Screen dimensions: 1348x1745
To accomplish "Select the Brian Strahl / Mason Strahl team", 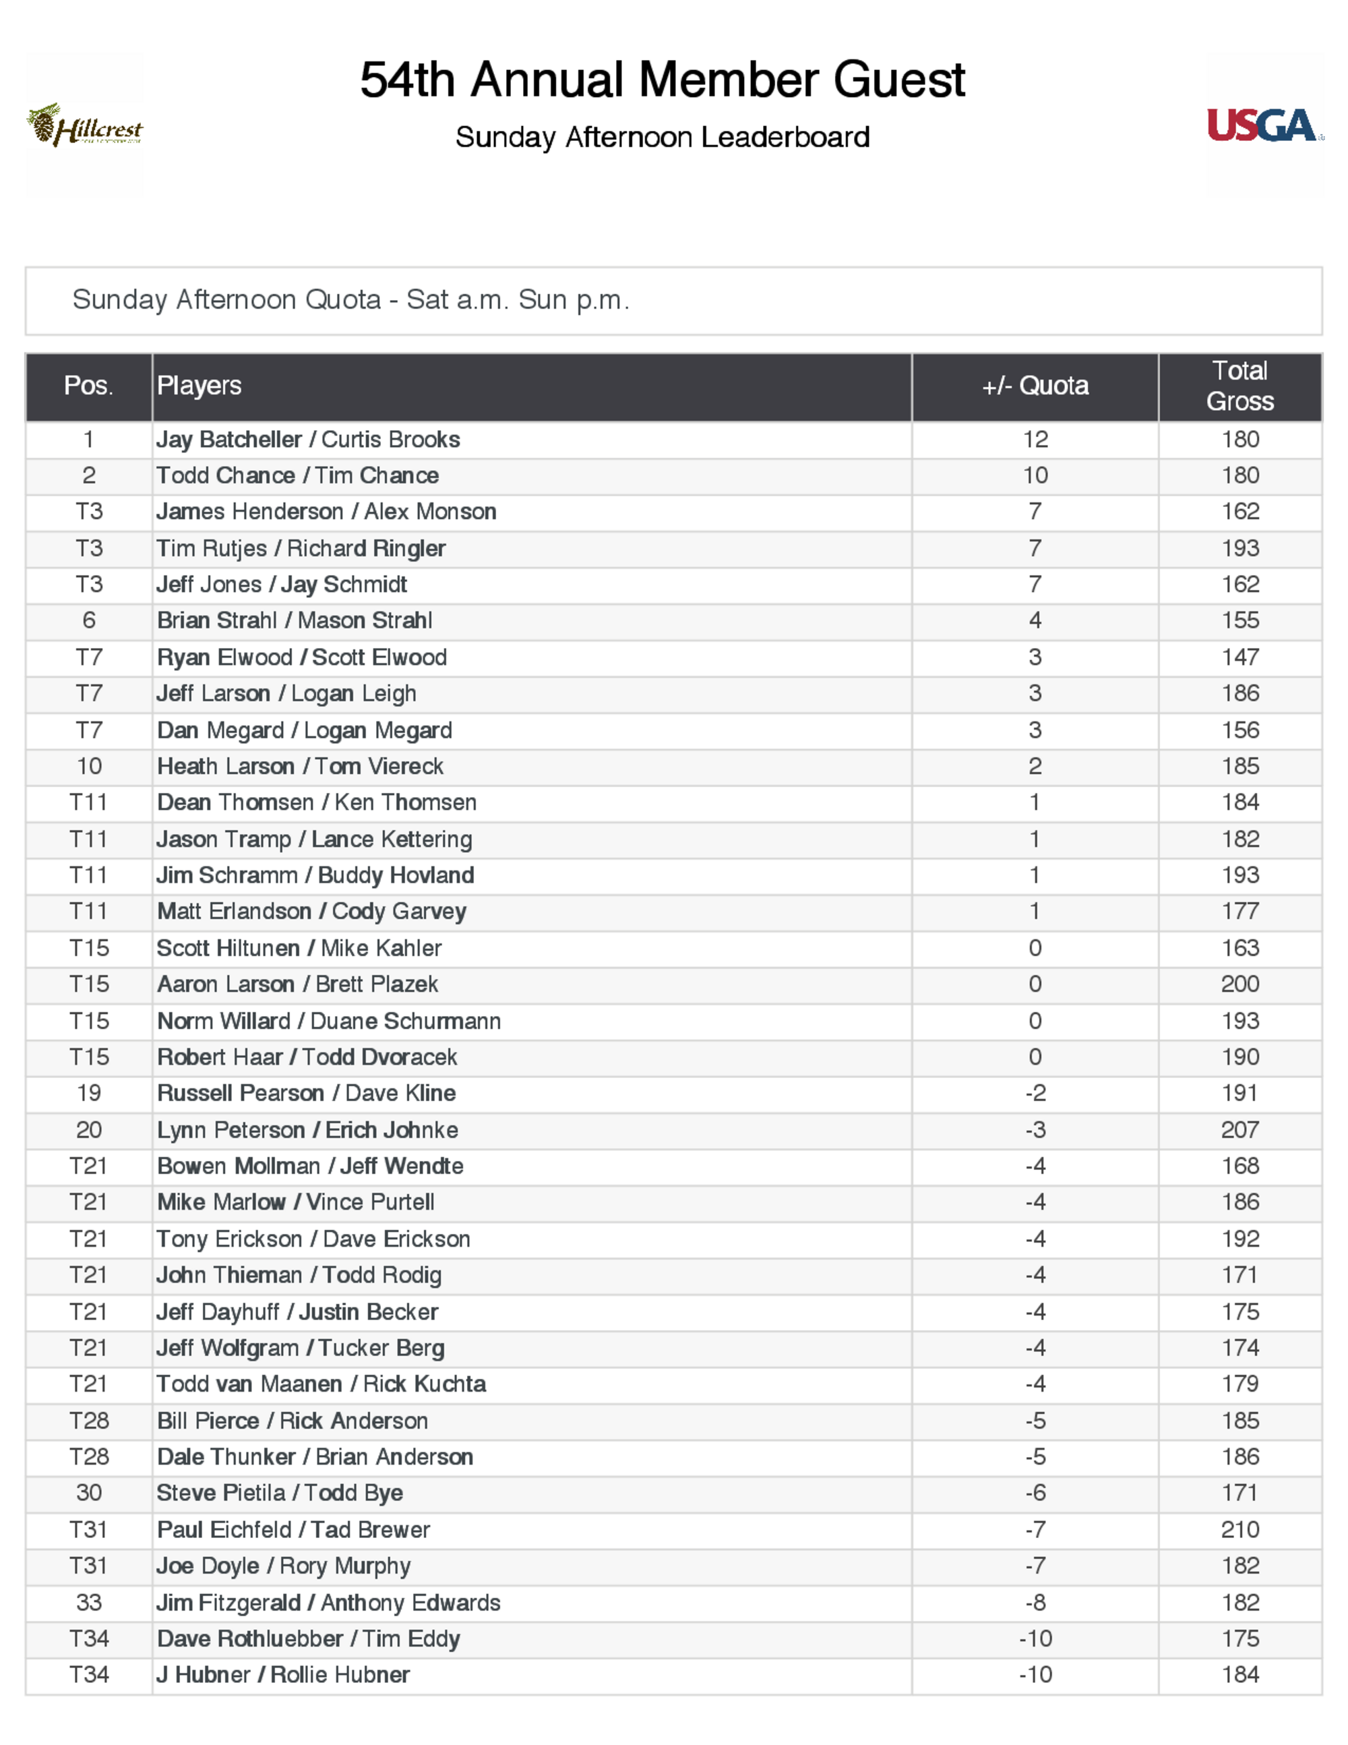I will point(294,621).
